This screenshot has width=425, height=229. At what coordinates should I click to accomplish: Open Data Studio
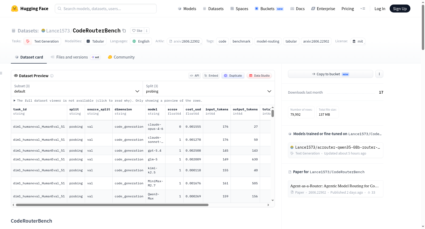(x=259, y=76)
